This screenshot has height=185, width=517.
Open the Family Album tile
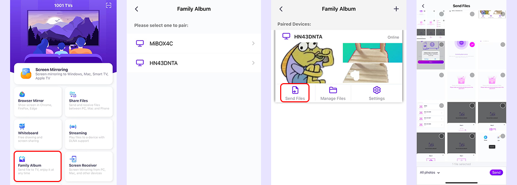click(x=37, y=166)
